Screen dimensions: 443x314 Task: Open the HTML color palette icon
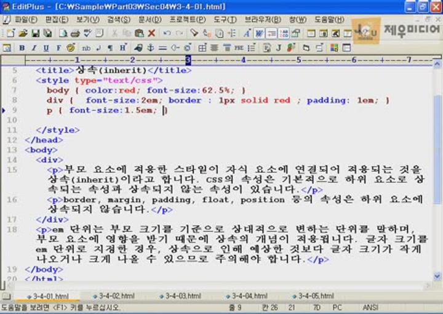(x=334, y=48)
